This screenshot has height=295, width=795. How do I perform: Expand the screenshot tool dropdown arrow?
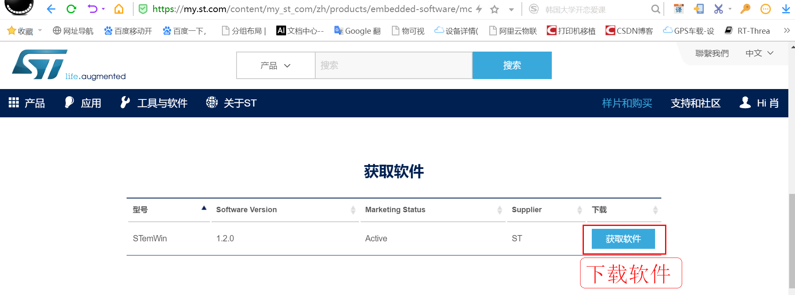tap(730, 9)
